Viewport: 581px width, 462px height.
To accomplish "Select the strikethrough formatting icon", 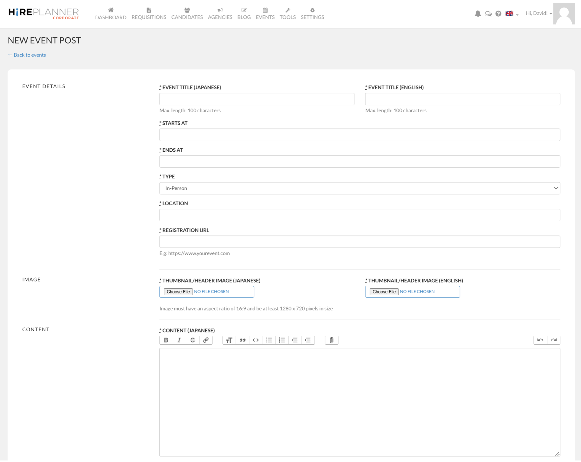I will 192,340.
